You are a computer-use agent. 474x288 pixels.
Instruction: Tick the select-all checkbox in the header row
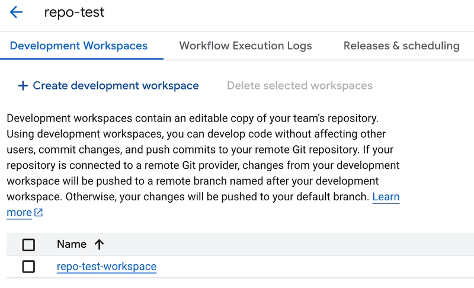28,245
